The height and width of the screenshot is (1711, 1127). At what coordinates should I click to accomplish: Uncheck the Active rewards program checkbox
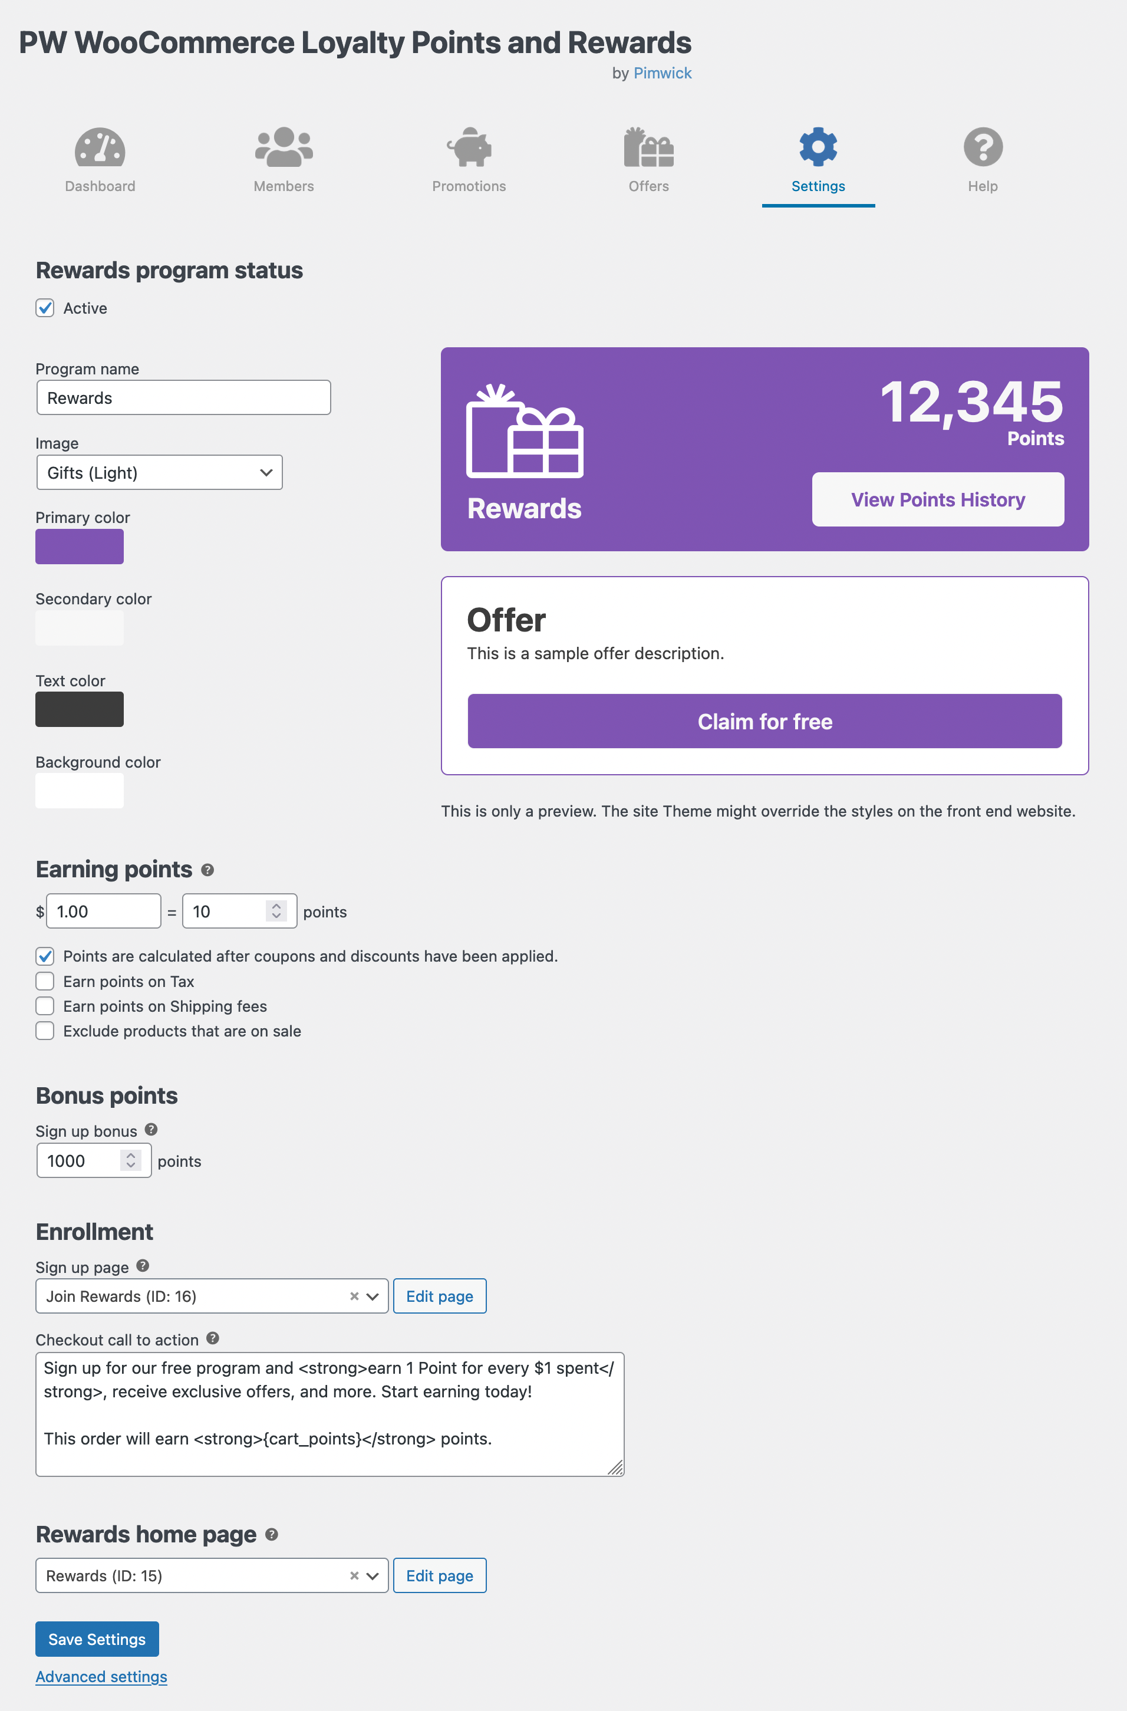point(45,308)
